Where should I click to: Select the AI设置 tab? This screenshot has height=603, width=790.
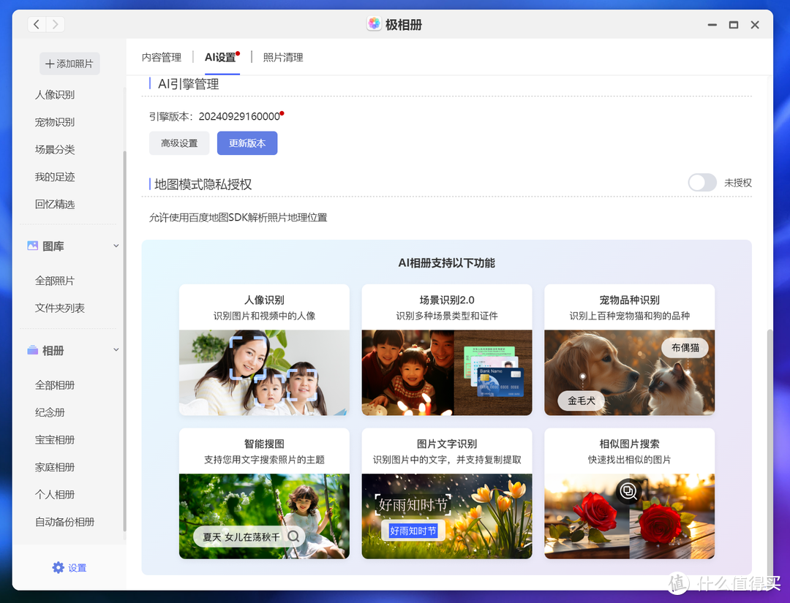(x=221, y=57)
